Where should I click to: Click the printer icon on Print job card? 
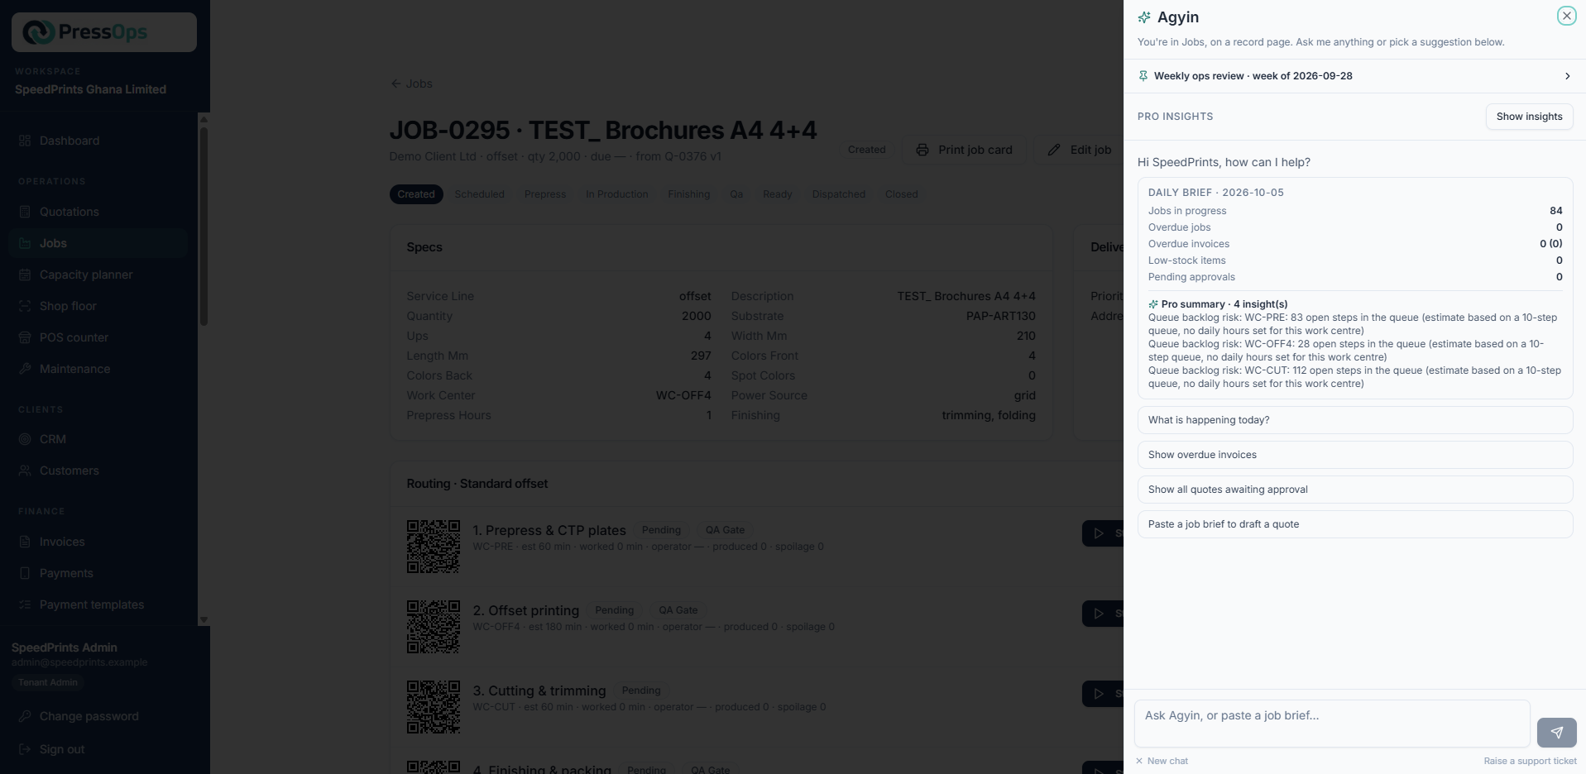click(x=922, y=150)
